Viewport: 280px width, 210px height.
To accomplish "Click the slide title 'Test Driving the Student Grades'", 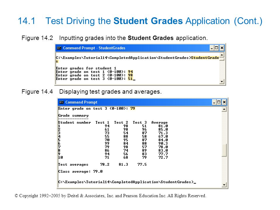I will 114,21.
